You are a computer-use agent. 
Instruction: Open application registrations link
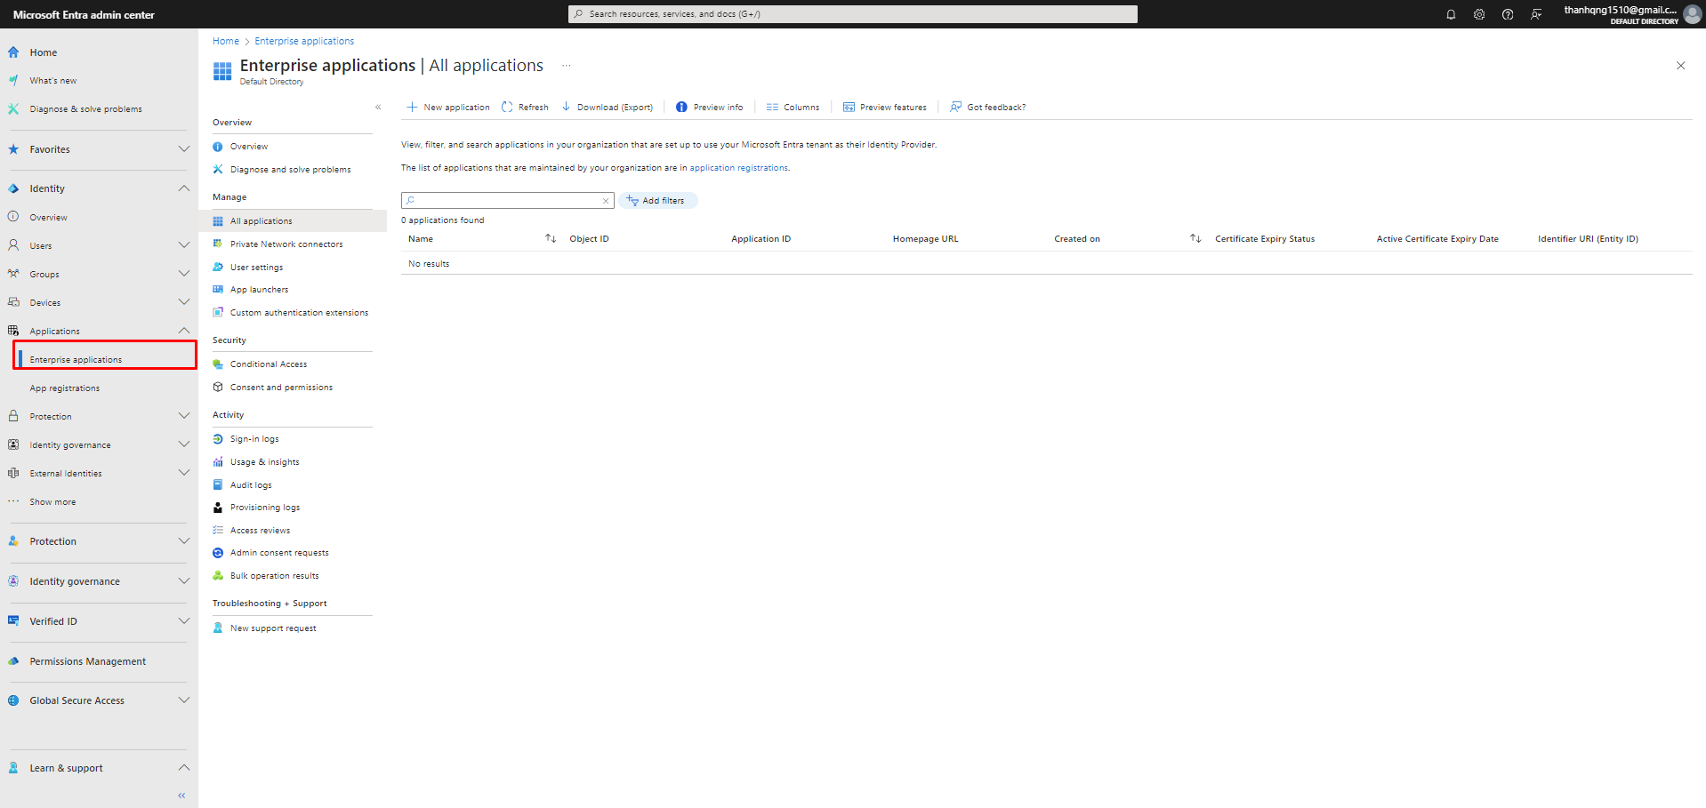[738, 168]
